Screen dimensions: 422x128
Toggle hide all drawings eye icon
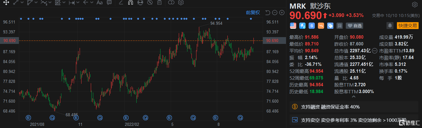(x=150, y=3)
